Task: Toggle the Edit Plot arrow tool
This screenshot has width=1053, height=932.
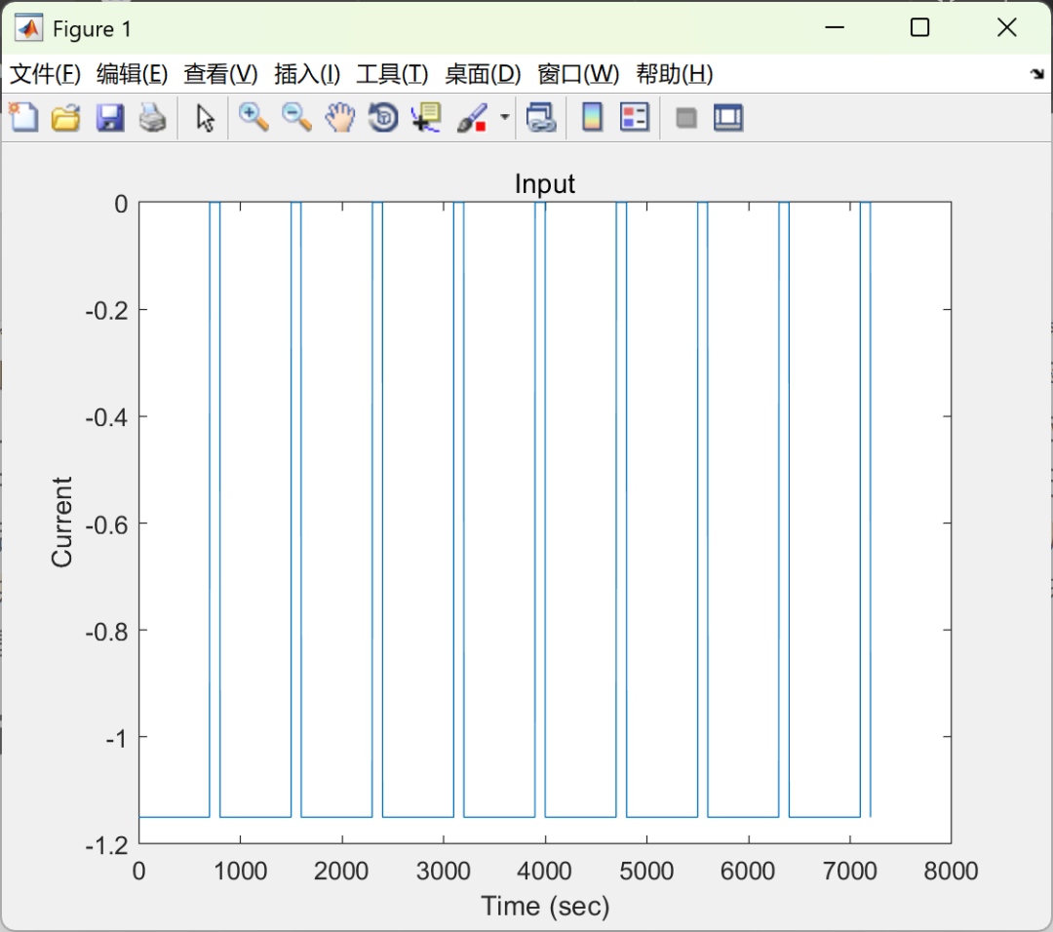Action: coord(206,117)
